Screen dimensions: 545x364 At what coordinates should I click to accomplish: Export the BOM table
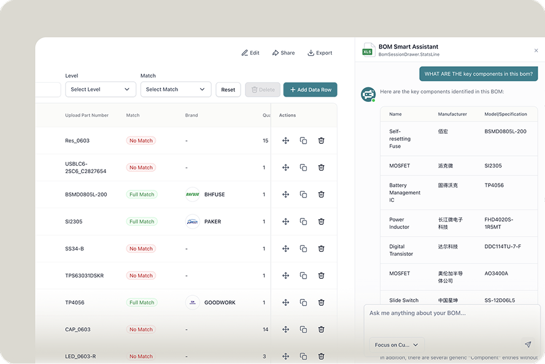(x=320, y=53)
